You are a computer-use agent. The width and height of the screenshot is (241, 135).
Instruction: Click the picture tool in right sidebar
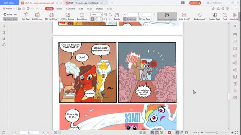click(x=235, y=48)
